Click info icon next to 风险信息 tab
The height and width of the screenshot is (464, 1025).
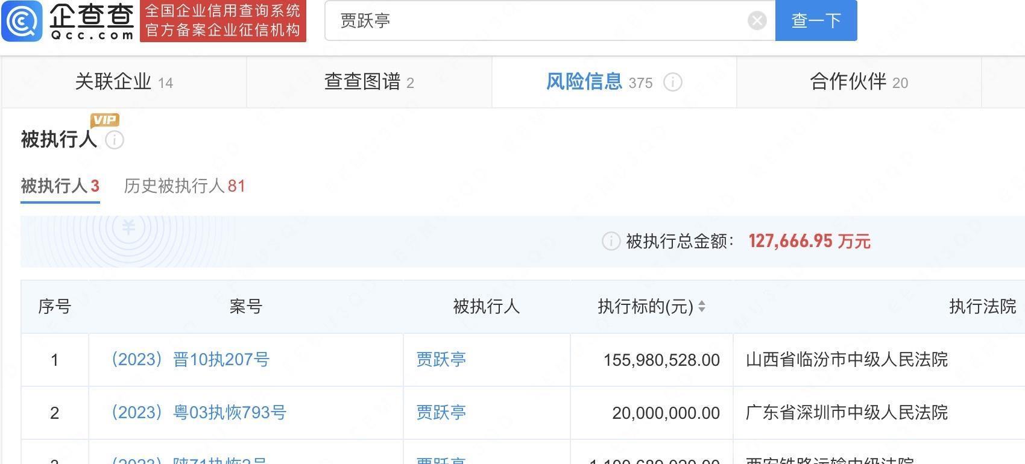coord(672,82)
